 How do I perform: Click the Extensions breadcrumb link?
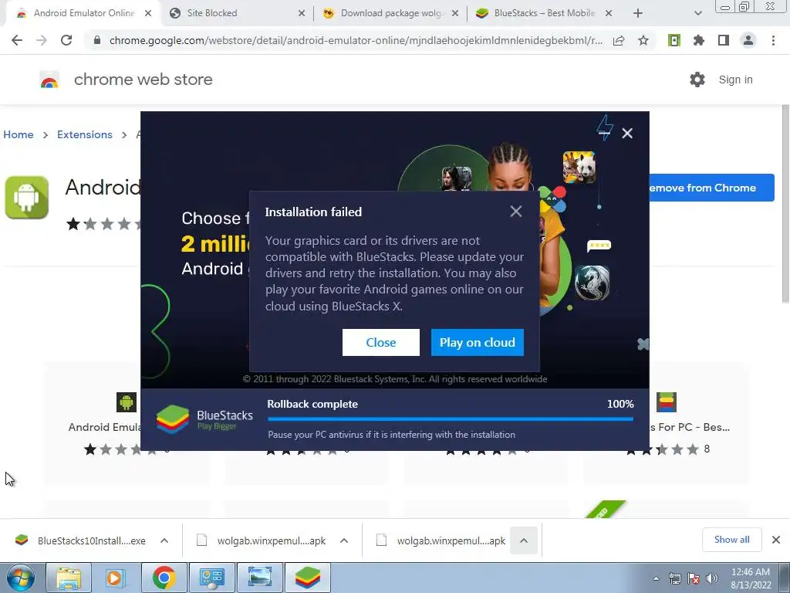(85, 134)
